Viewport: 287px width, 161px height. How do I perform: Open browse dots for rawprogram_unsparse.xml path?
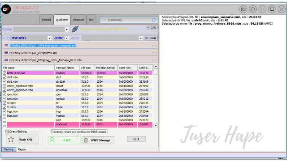(x=154, y=46)
